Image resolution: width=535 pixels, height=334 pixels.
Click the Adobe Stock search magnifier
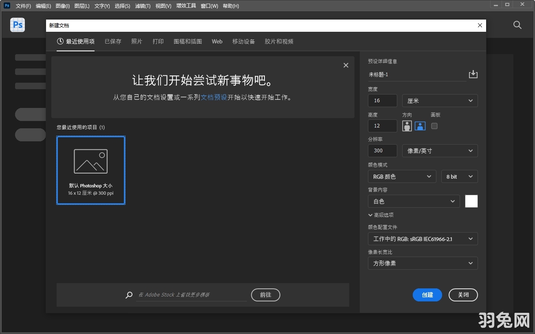129,295
